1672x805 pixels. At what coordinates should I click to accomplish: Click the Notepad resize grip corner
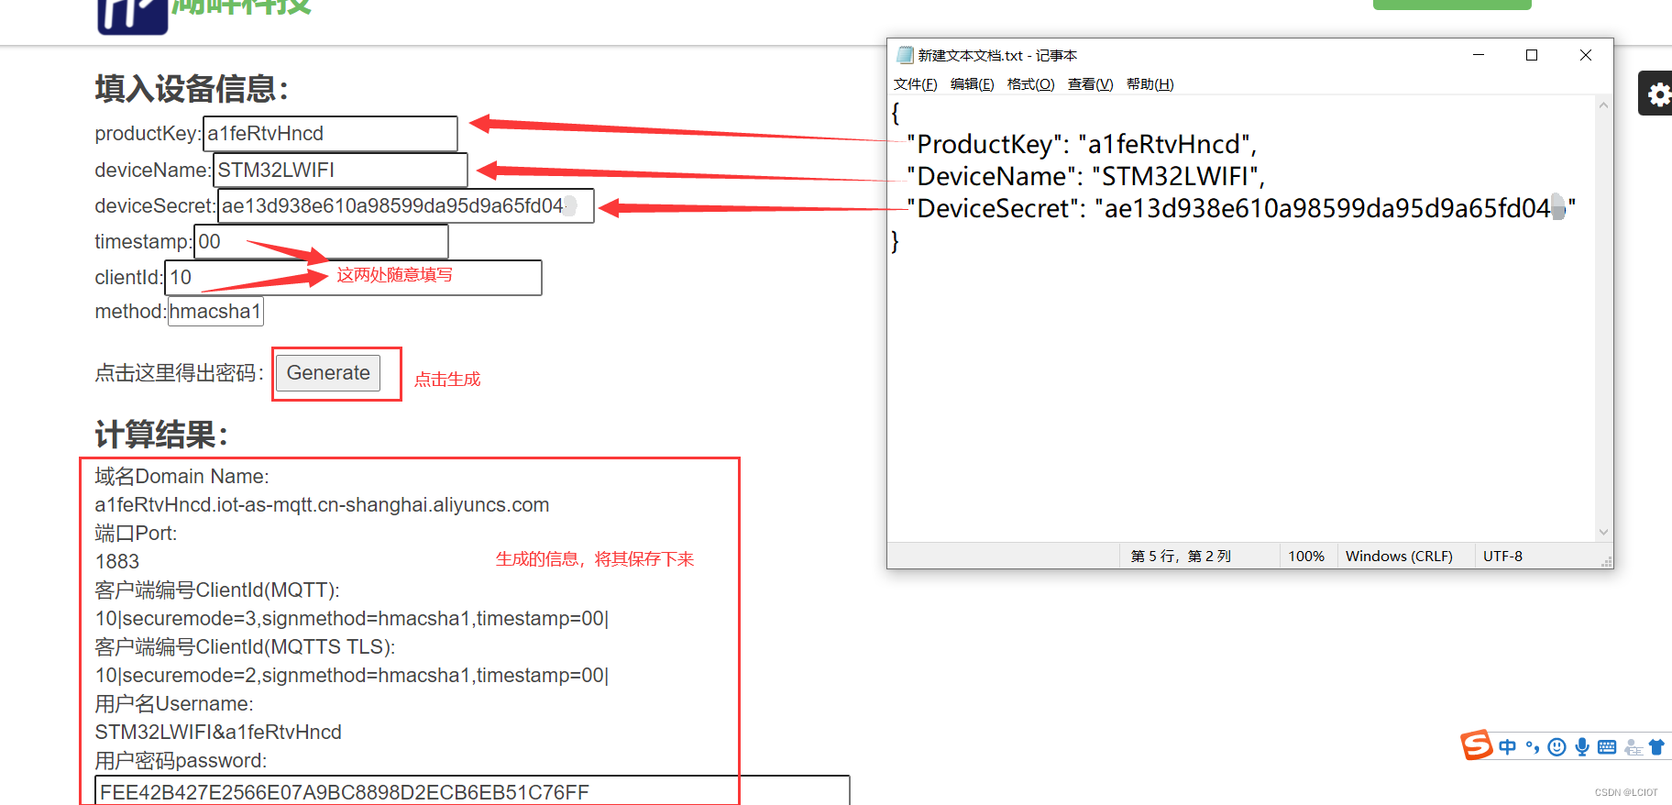coord(1606,562)
